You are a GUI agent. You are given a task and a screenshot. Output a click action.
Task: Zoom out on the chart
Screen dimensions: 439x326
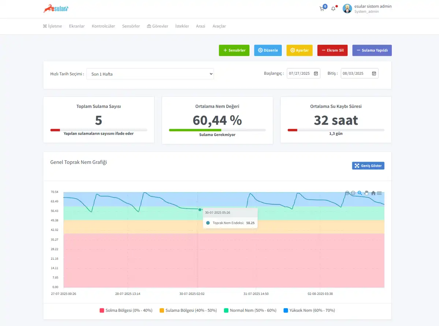point(353,193)
